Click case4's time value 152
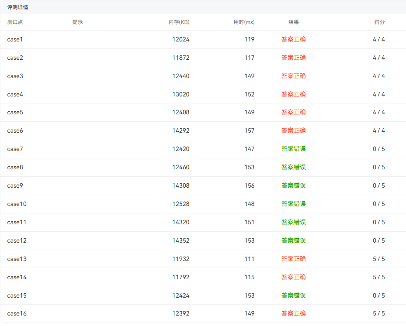The image size is (406, 326). pos(250,94)
